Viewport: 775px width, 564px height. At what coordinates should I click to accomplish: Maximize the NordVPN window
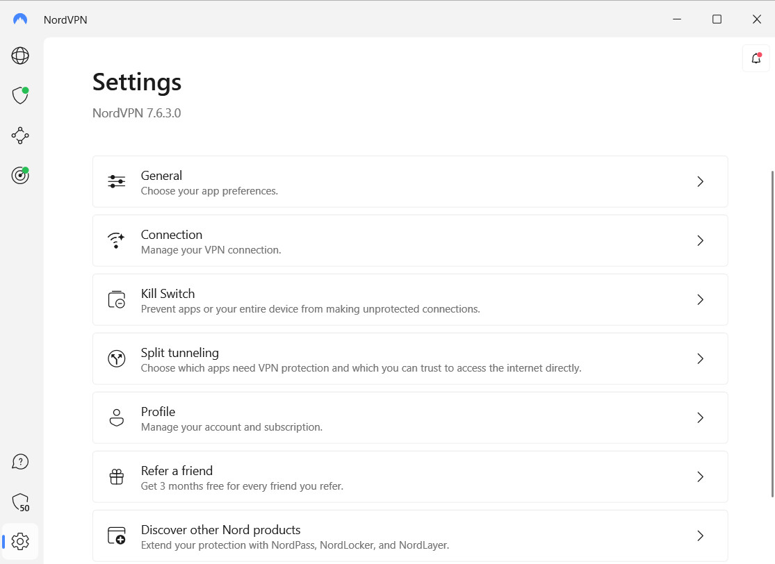pyautogui.click(x=717, y=19)
